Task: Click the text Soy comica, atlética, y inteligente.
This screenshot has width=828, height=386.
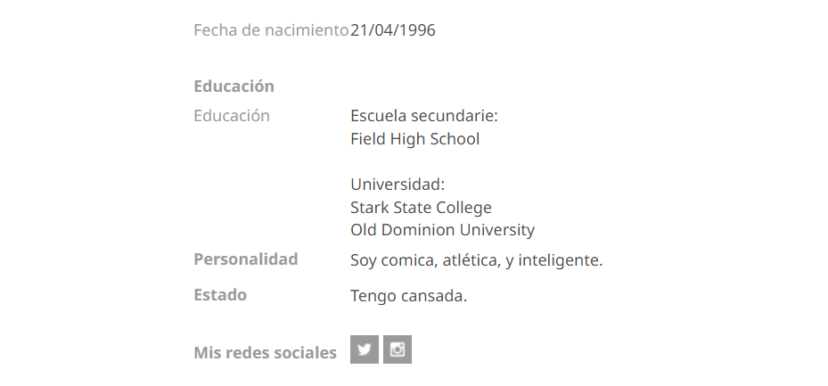Action: (476, 260)
